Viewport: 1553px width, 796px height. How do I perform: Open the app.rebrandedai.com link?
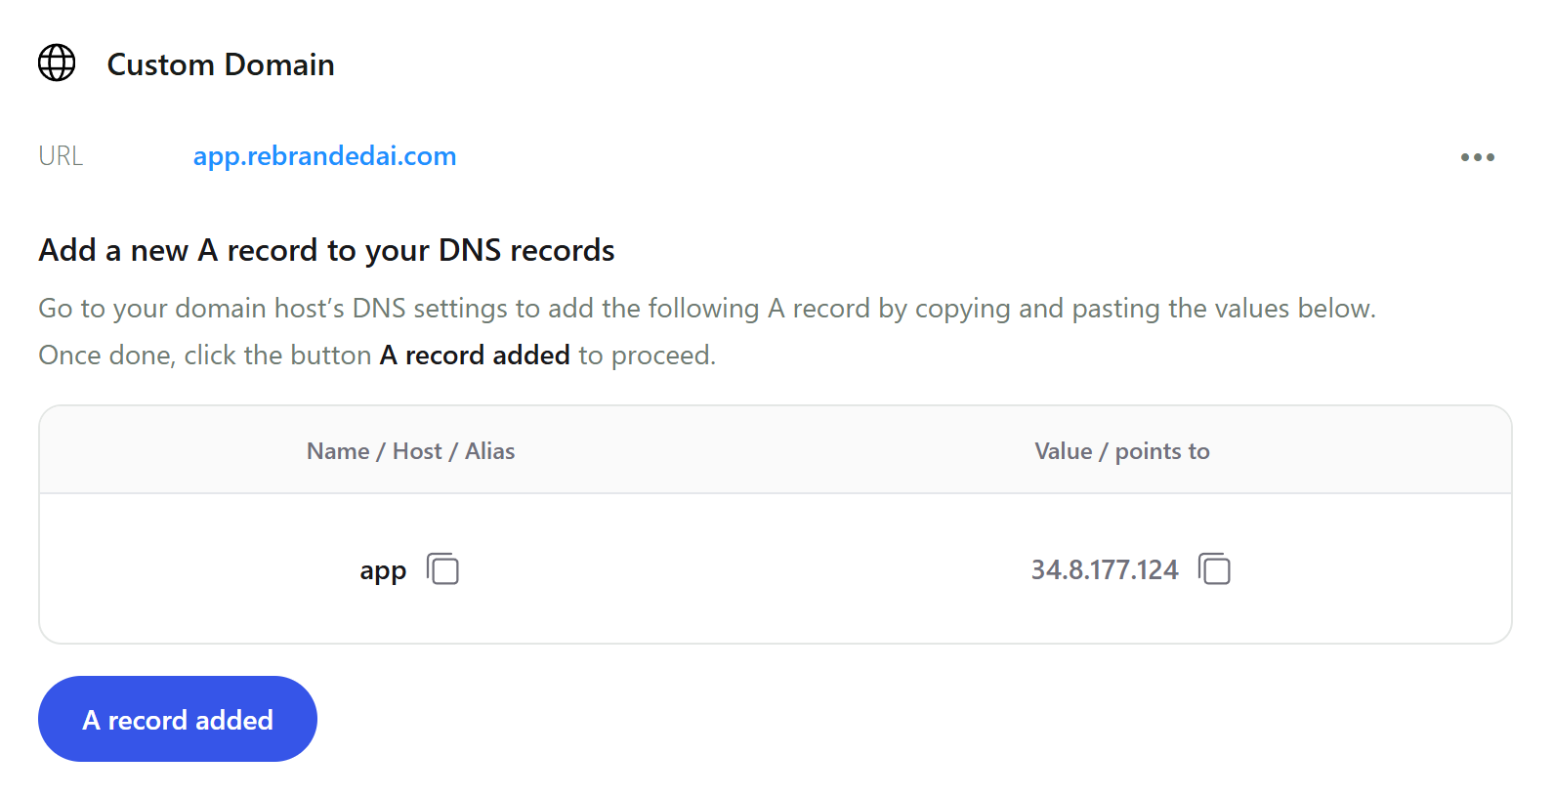click(324, 156)
